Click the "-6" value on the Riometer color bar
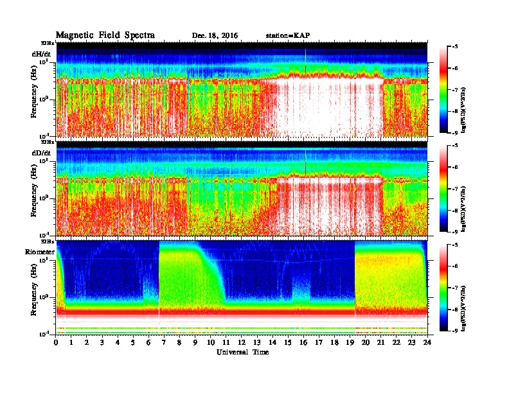Image resolution: width=509 pixels, height=393 pixels. pos(454,266)
